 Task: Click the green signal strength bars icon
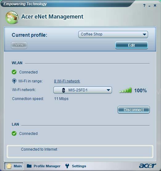[125, 90]
